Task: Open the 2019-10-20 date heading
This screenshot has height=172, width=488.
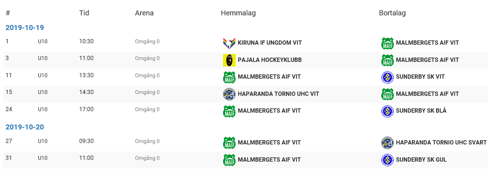Action: coord(25,127)
